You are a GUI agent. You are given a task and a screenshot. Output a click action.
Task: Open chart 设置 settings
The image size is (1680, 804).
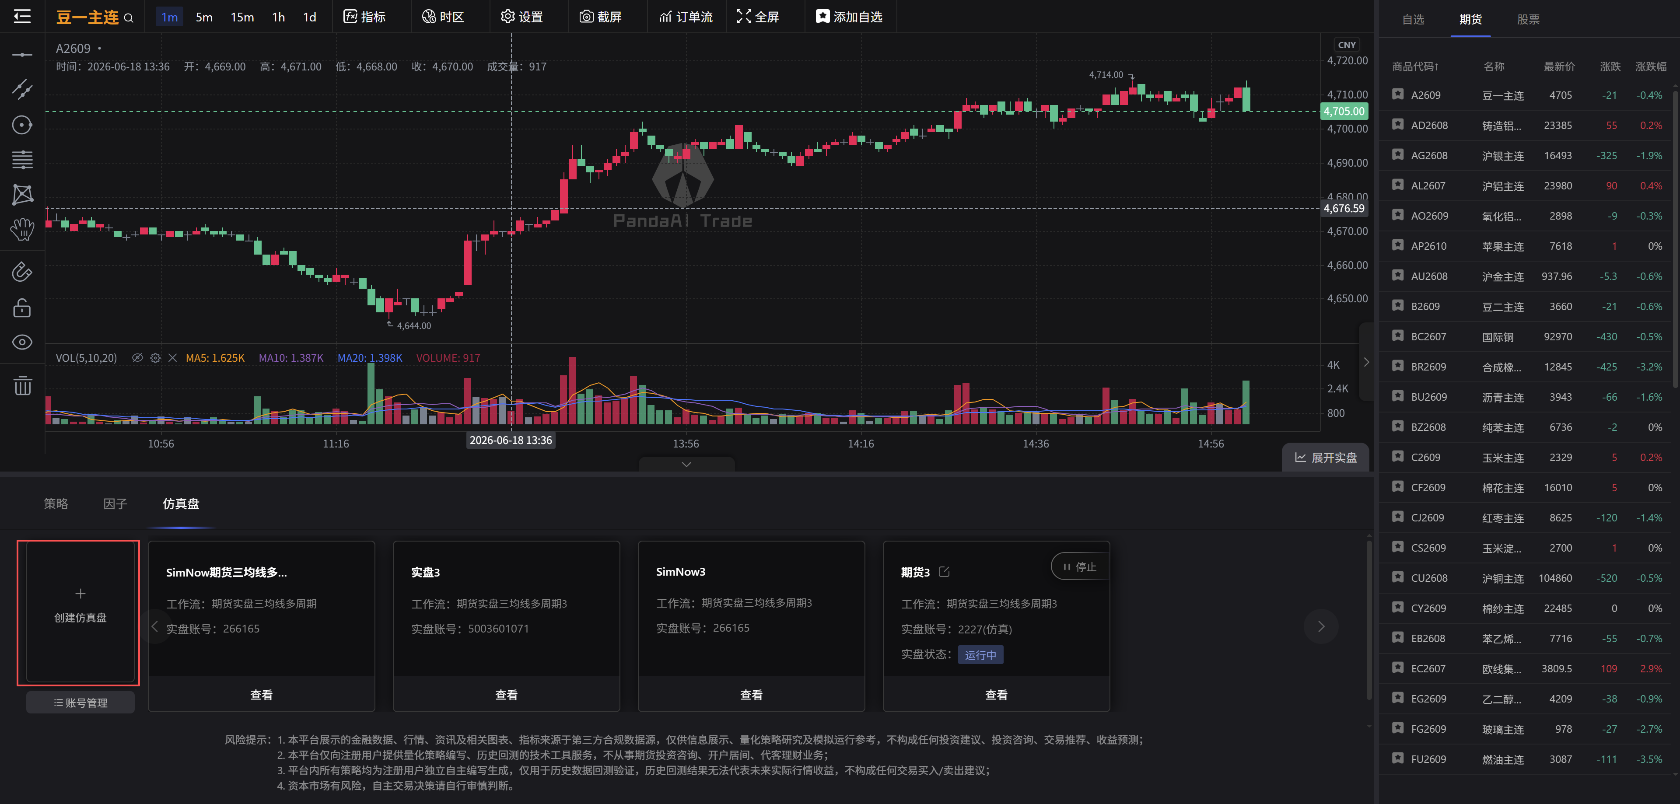(522, 17)
